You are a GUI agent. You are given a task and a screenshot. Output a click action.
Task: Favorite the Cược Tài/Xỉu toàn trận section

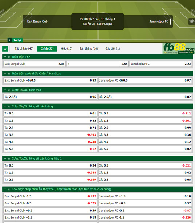(x=9, y=90)
